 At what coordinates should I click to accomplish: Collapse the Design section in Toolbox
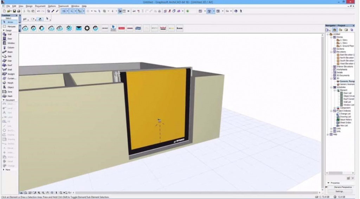[4, 30]
